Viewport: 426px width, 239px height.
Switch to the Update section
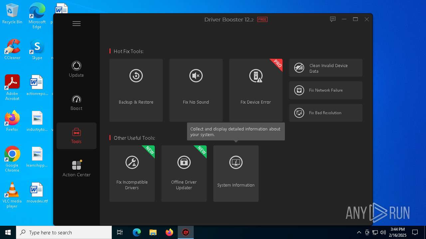[x=76, y=69]
